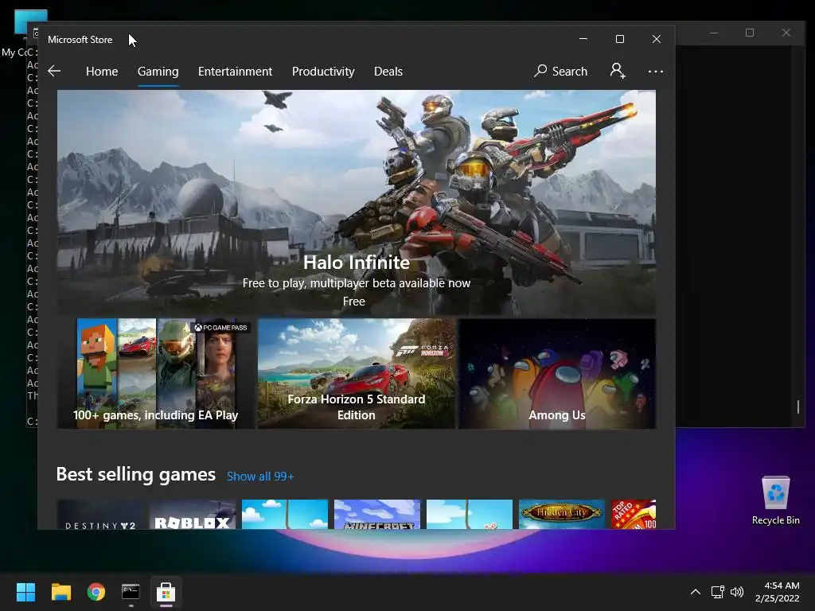Open the See more ellipsis menu
Viewport: 815px width, 611px height.
pos(656,71)
